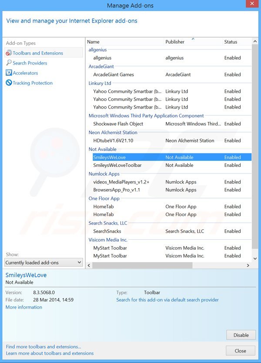The width and height of the screenshot is (261, 363).
Task: Select BrowsersApp_Pro_v1.1 add-on
Action: click(x=172, y=190)
